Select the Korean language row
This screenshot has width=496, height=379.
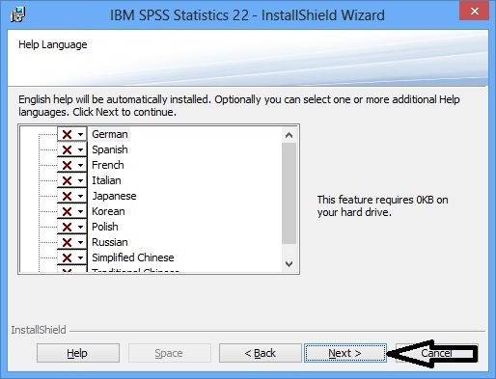tap(108, 211)
